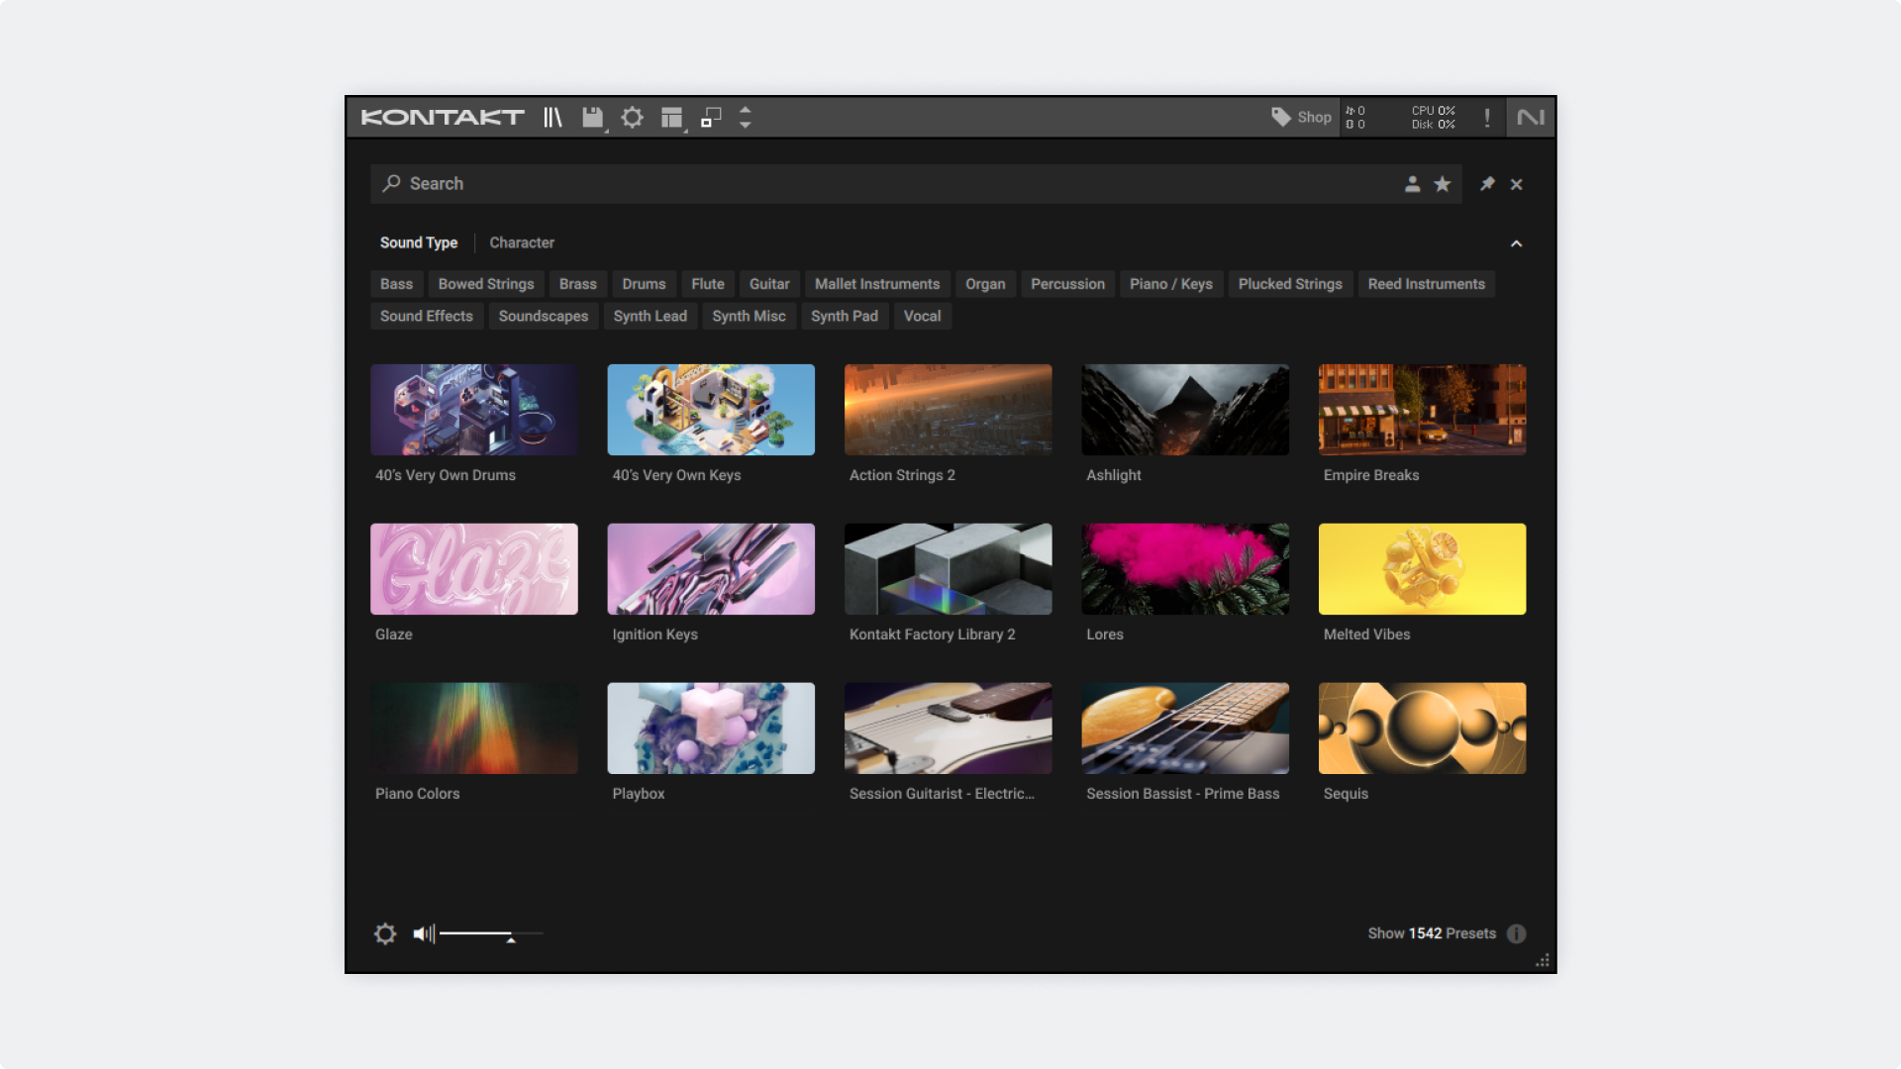The image size is (1901, 1069).
Task: Filter by Reed Instruments
Action: [1427, 284]
